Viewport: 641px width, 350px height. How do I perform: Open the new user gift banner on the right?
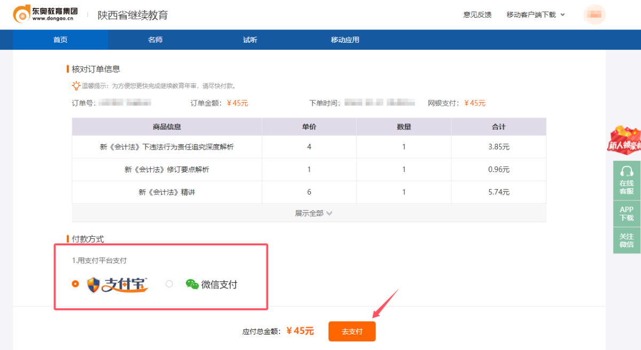click(625, 140)
